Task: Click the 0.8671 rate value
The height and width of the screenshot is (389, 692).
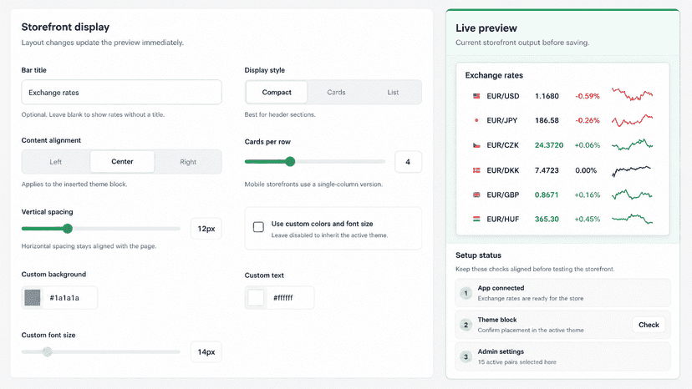Action: pyautogui.click(x=547, y=194)
